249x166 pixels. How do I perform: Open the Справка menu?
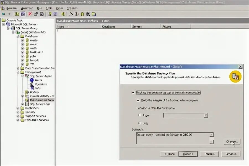tap(72, 8)
